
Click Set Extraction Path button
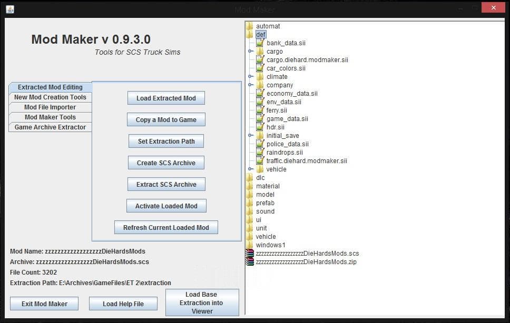point(166,141)
